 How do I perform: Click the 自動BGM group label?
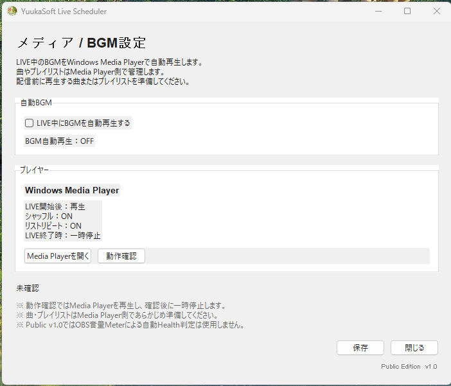(36, 103)
